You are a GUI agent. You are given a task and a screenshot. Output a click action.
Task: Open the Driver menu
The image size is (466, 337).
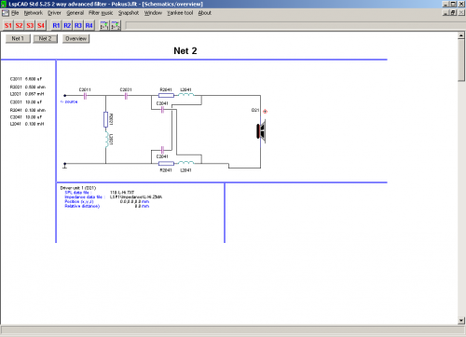pos(54,13)
